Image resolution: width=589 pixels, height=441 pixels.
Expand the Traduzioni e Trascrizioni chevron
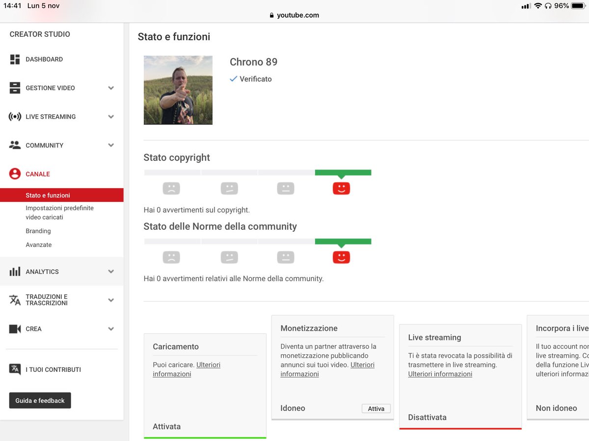point(111,300)
